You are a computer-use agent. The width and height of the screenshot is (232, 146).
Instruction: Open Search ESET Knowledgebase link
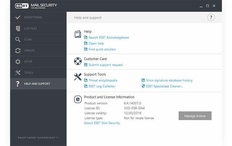pyautogui.click(x=109, y=37)
